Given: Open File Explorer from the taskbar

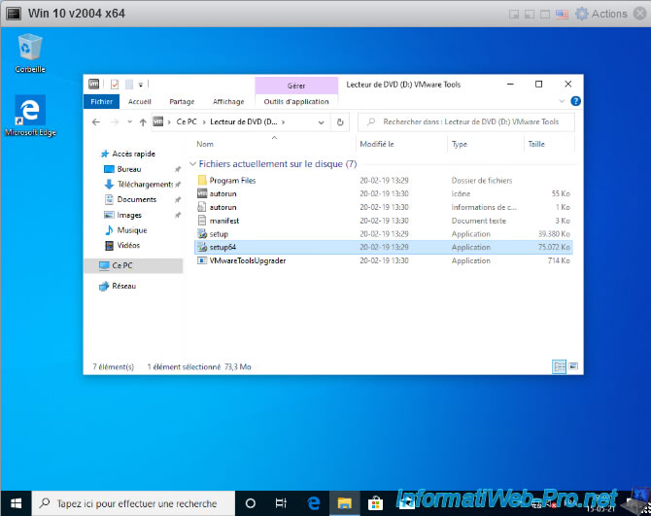Looking at the screenshot, I should (344, 503).
